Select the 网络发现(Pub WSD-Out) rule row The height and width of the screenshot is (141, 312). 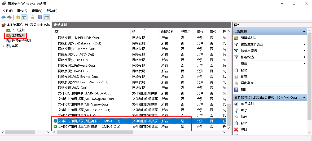tap(139, 54)
